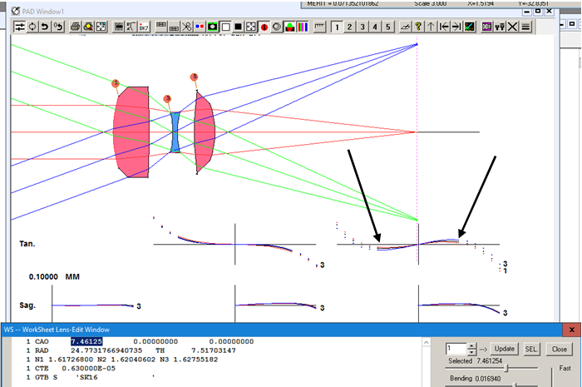Click the yellow question mark help icon
The image size is (582, 387).
pos(418,27)
